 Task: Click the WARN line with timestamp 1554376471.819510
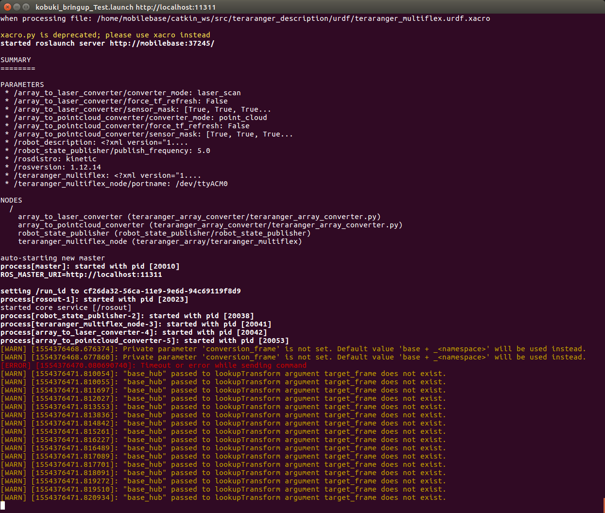pos(223,489)
